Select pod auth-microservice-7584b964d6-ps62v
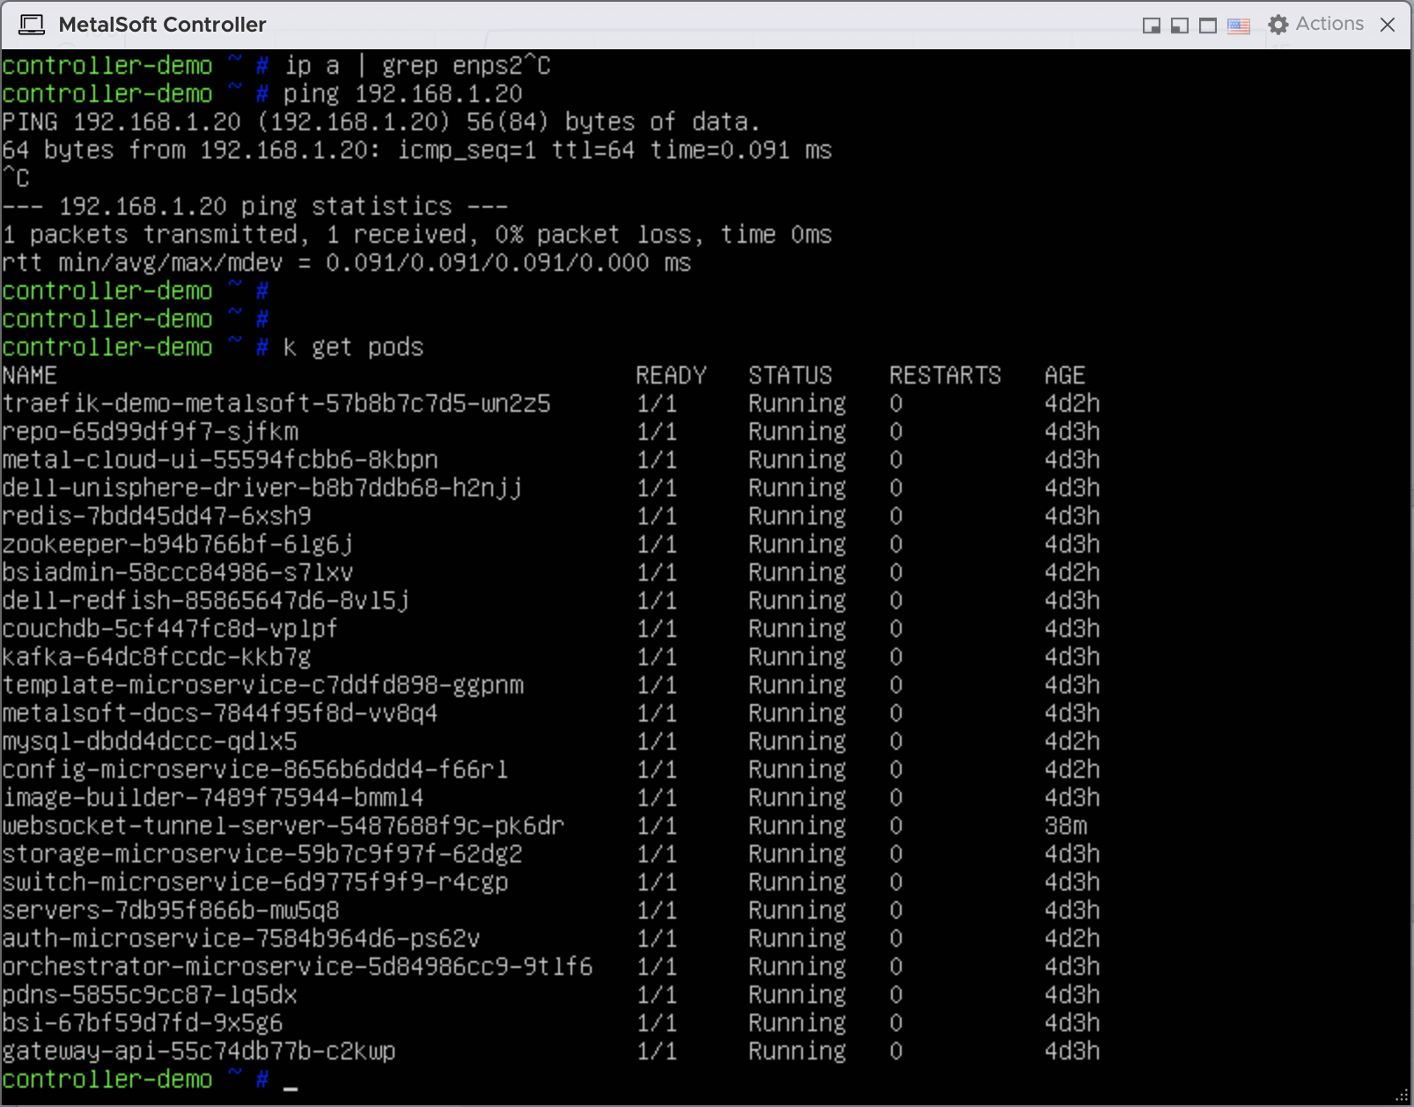The width and height of the screenshot is (1414, 1107). [241, 939]
